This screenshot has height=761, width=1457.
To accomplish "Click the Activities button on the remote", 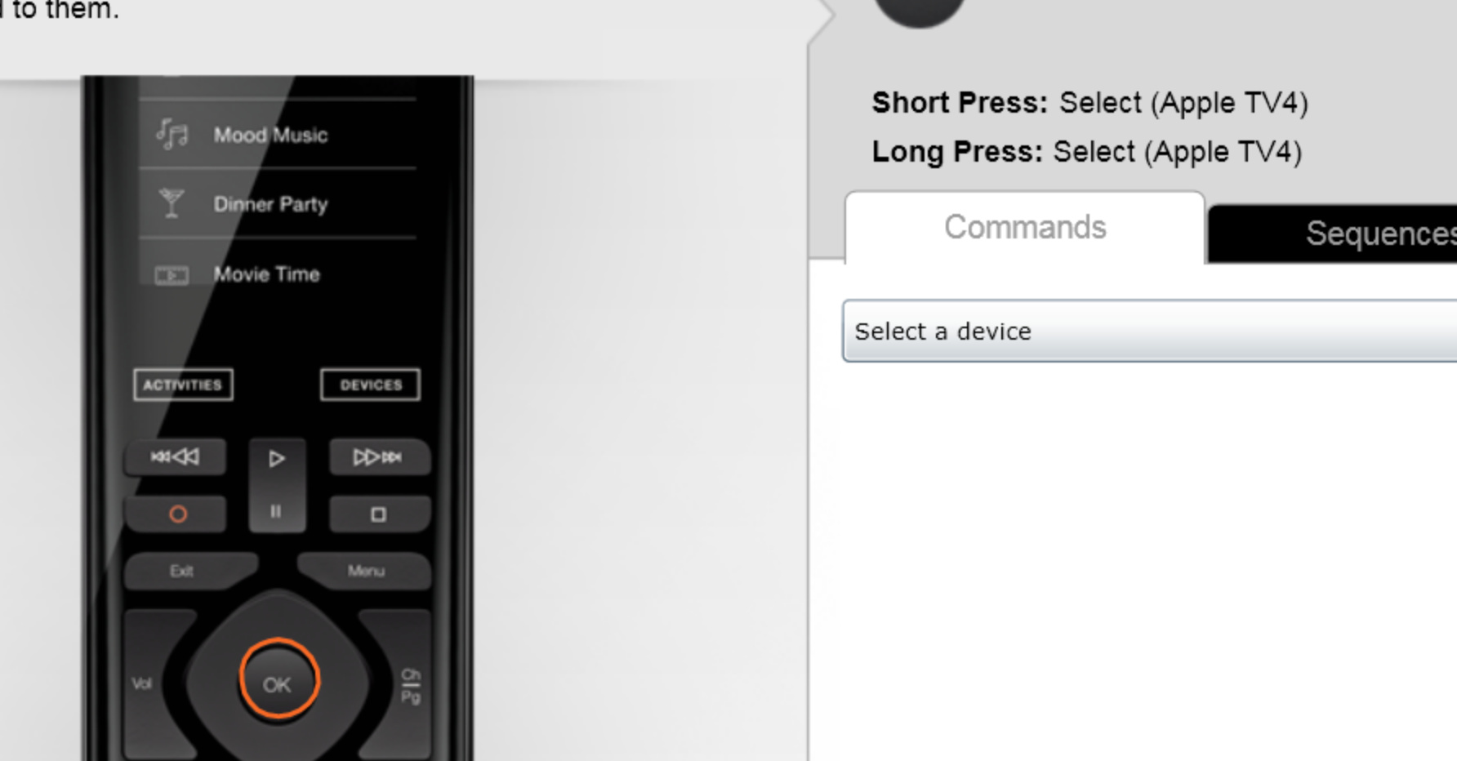I will coord(183,385).
